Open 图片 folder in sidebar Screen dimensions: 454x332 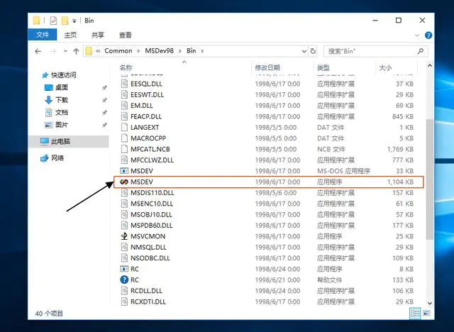pyautogui.click(x=62, y=125)
